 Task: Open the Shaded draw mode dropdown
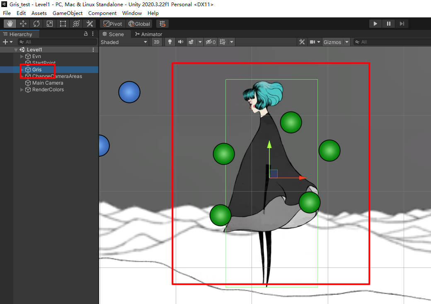[x=124, y=42]
